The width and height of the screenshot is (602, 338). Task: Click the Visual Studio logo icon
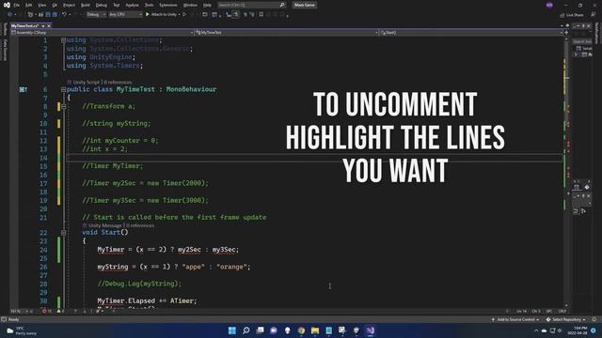[x=7, y=5]
